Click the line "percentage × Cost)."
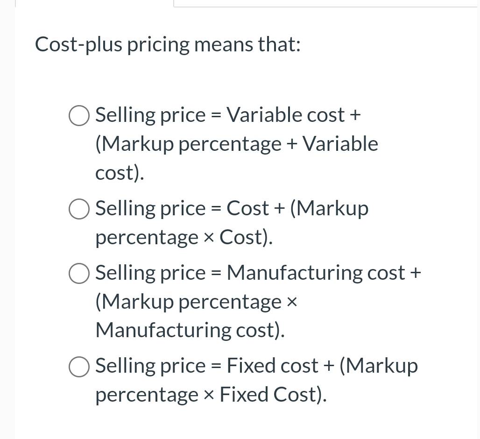The image size is (480, 439). click(184, 237)
